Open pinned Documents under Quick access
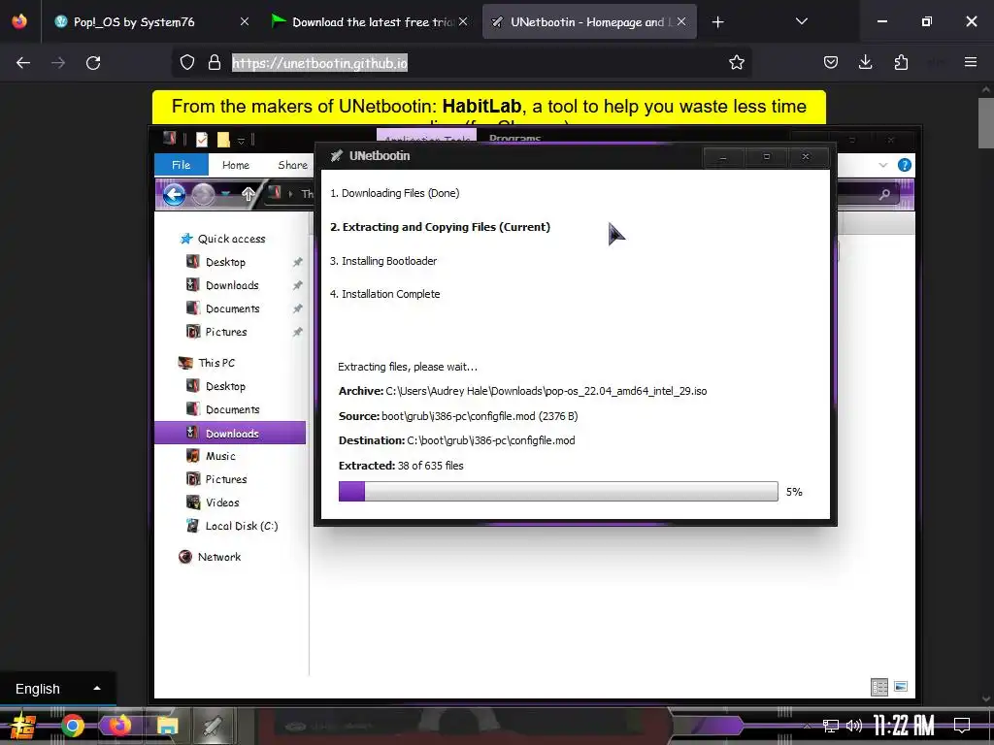 pyautogui.click(x=233, y=308)
